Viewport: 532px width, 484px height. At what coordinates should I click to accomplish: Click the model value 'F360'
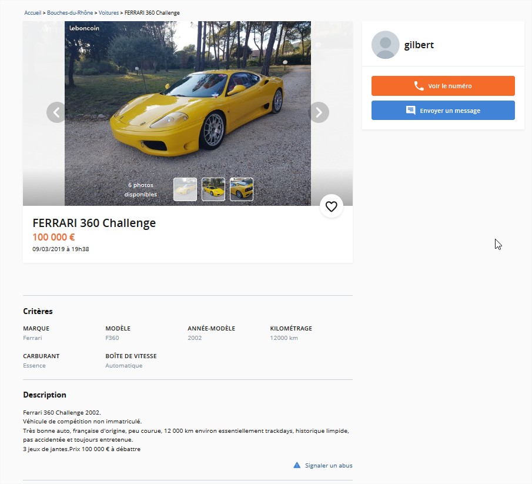click(112, 338)
